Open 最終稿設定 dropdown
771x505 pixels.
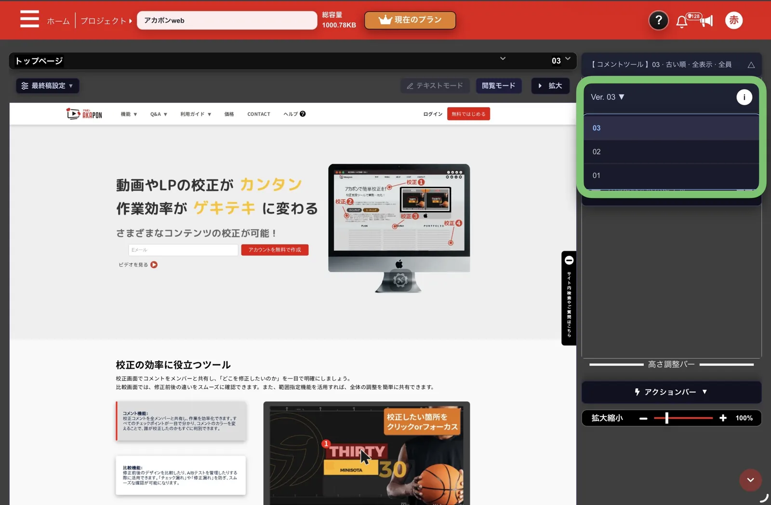(x=47, y=86)
